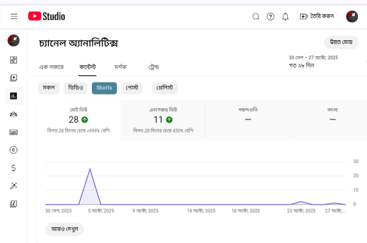
Task: Open the search icon in header
Action: click(256, 17)
